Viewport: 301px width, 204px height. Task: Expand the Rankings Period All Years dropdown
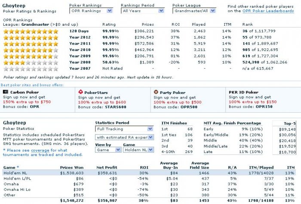click(x=143, y=11)
